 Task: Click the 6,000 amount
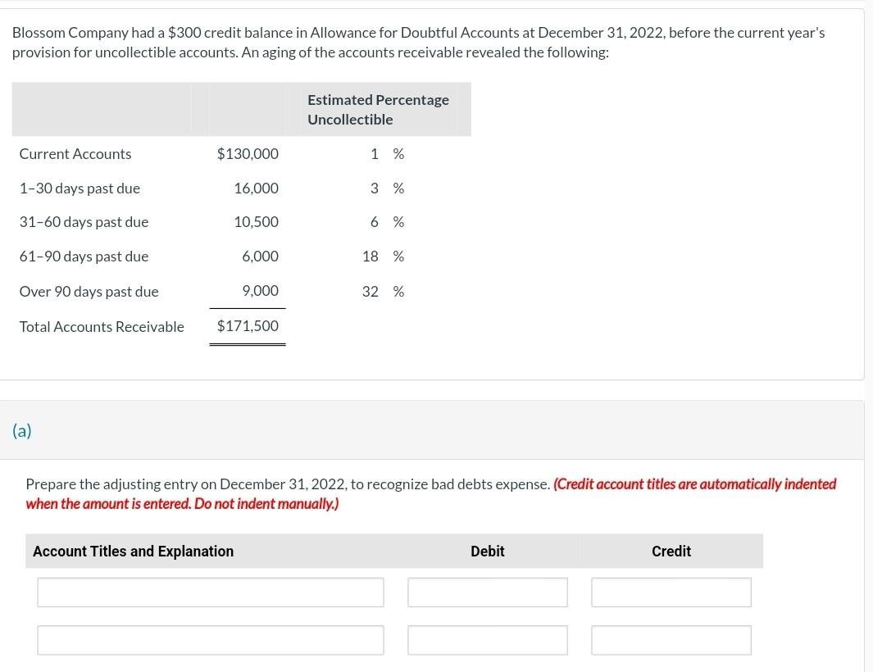click(x=260, y=257)
